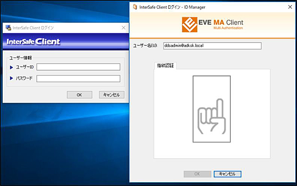This screenshot has width=297, height=186.
Task: Focus the ユーザーID input field
Action: click(x=78, y=67)
